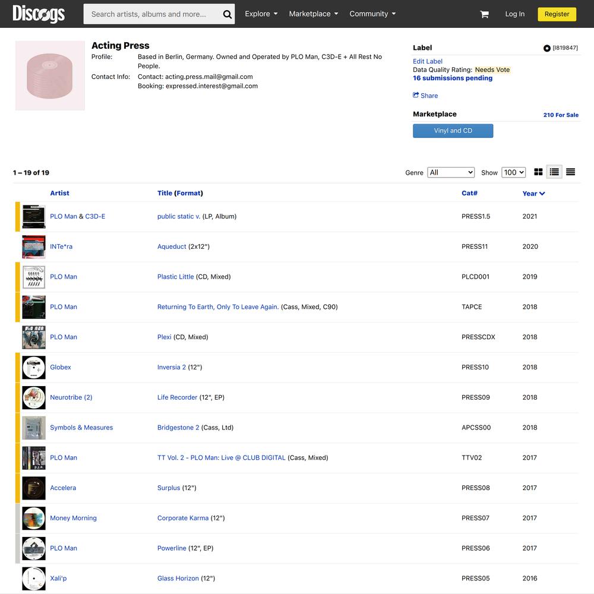Open the 16 submissions pending link
The width and height of the screenshot is (594, 594).
[x=453, y=78]
